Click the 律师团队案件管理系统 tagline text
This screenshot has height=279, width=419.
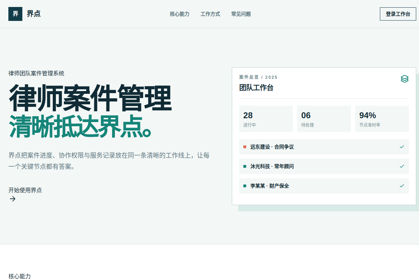pos(36,73)
